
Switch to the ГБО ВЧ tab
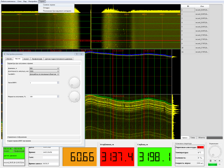(9, 59)
